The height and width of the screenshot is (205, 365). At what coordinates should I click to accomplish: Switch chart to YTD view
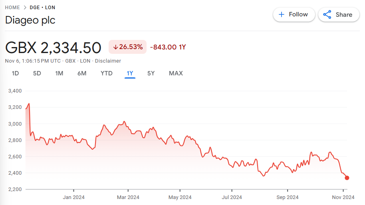107,73
